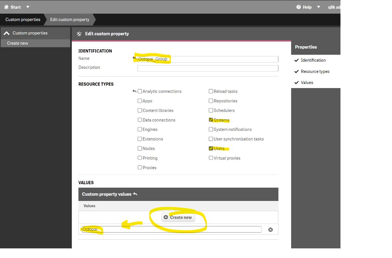The height and width of the screenshot is (258, 392).
Task: Remove the Octopai value with X icon
Action: (x=270, y=229)
